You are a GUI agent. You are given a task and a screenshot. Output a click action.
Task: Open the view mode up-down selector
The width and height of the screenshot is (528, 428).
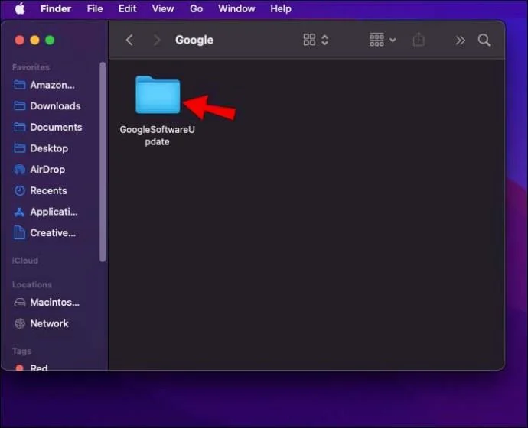324,40
